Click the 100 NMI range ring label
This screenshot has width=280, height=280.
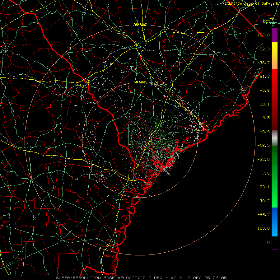(x=140, y=25)
